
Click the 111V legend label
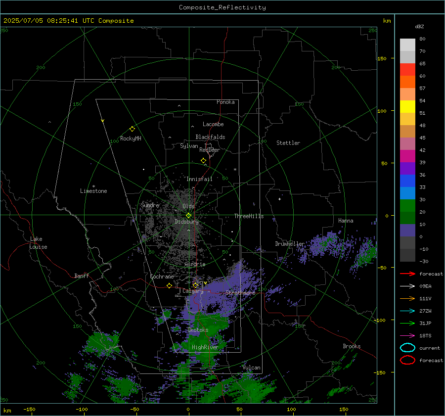tap(425, 298)
